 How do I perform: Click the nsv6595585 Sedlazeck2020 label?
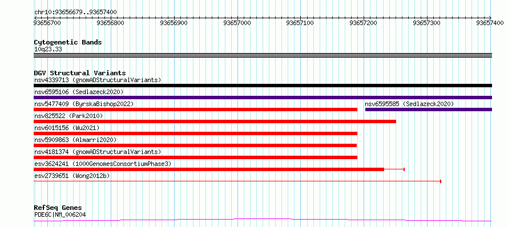[x=409, y=104]
